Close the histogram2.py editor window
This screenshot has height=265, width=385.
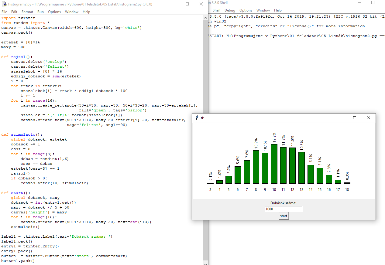click(201, 4)
